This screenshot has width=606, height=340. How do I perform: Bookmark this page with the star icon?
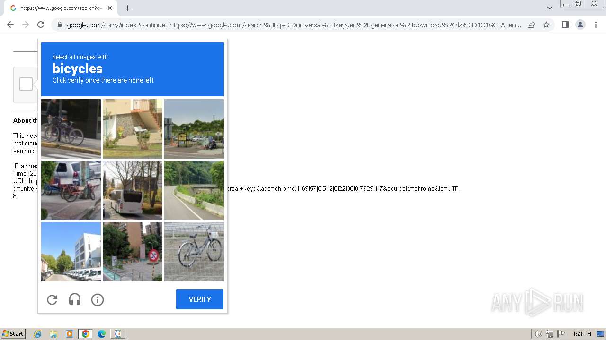546,25
